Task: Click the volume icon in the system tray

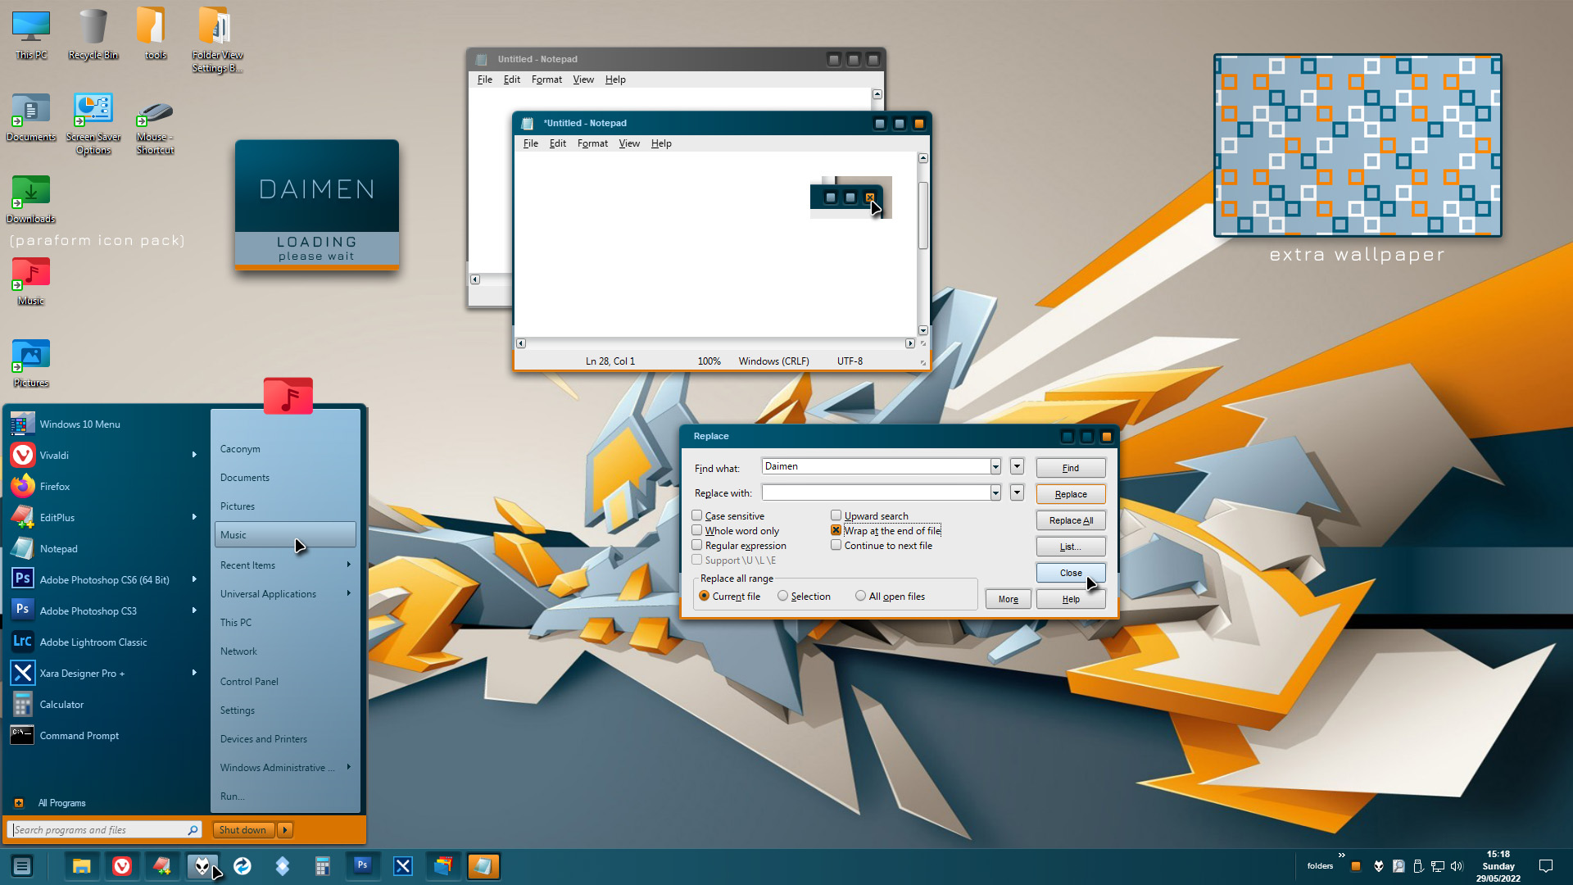Action: [1457, 866]
